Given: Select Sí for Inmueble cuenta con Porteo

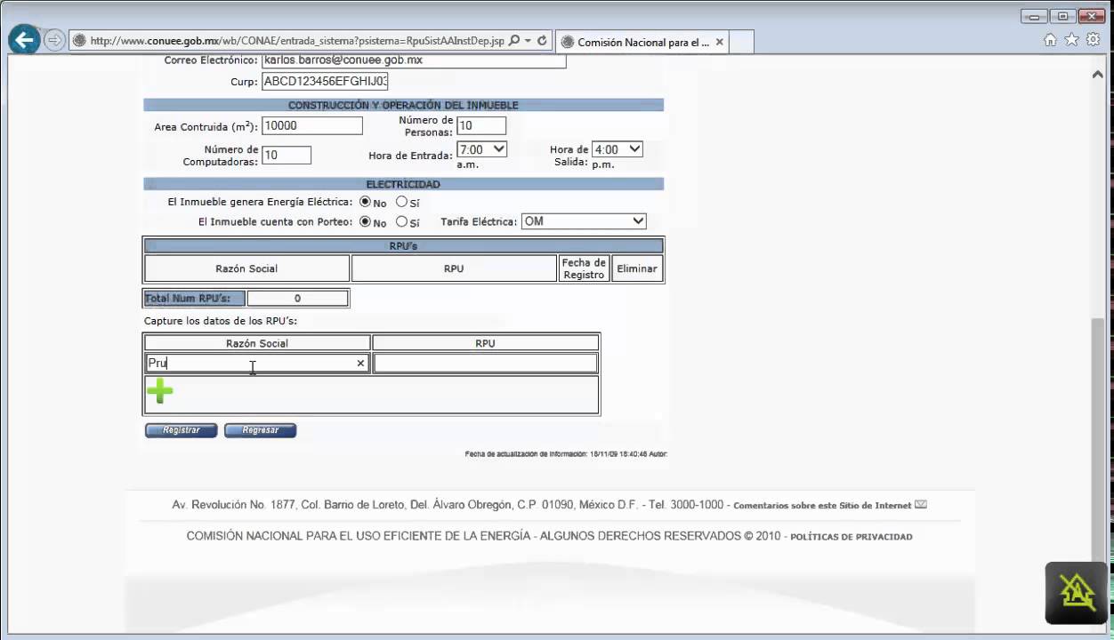Looking at the screenshot, I should pos(401,221).
